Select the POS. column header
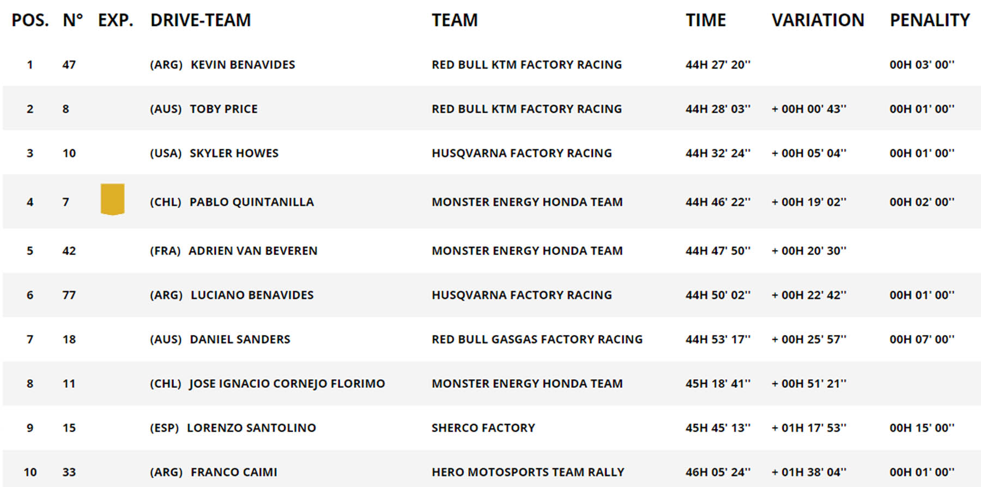This screenshot has height=487, width=981. (31, 20)
